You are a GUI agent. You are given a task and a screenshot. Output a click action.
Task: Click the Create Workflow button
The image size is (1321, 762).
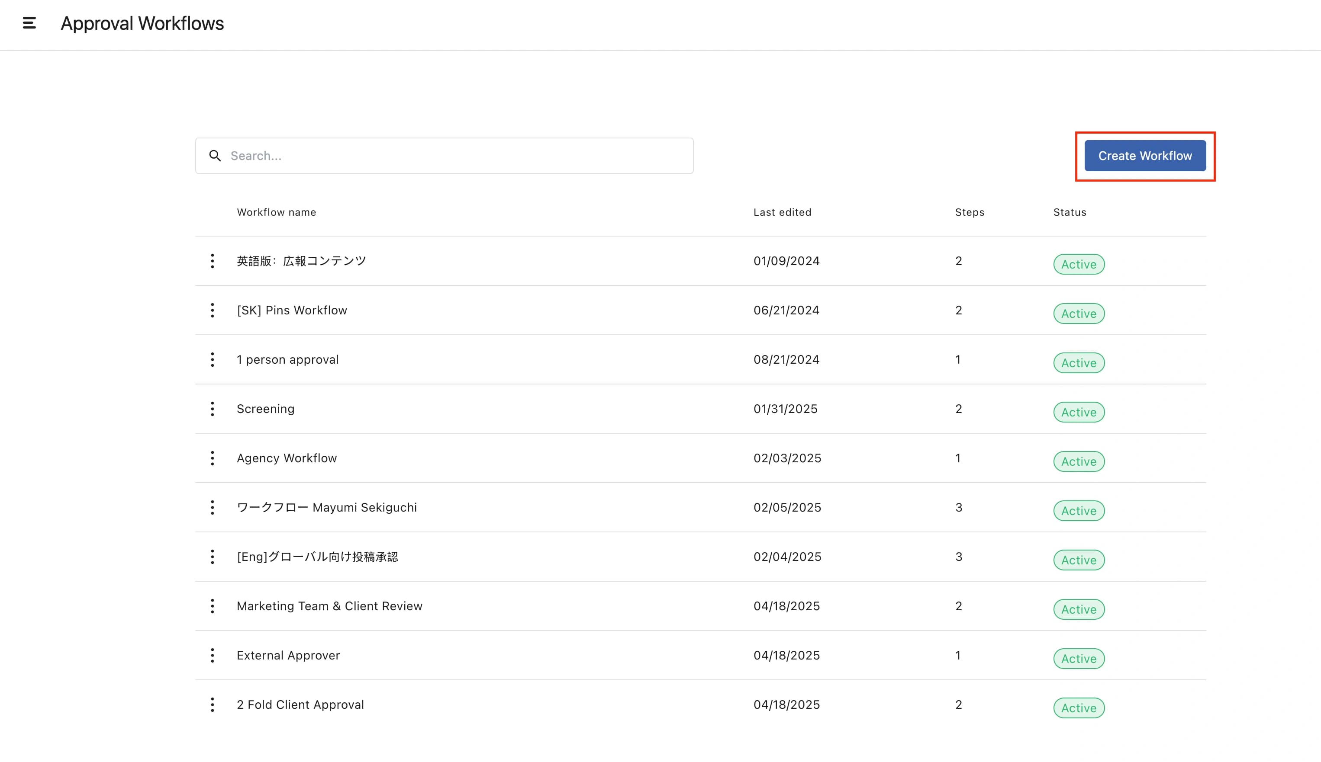click(x=1144, y=156)
